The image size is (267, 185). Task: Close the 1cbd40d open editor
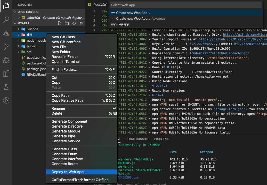19,18
